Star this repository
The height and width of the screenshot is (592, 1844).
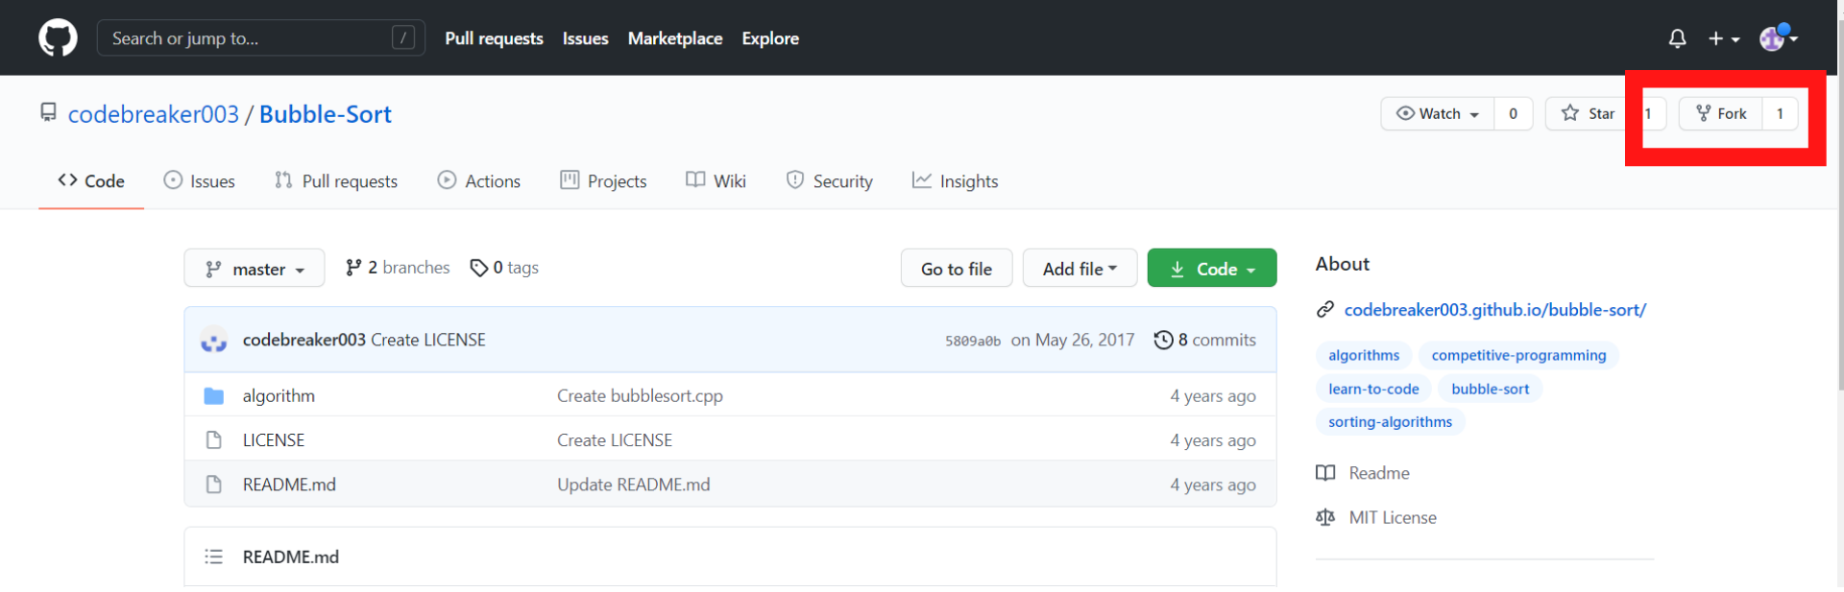(1588, 113)
